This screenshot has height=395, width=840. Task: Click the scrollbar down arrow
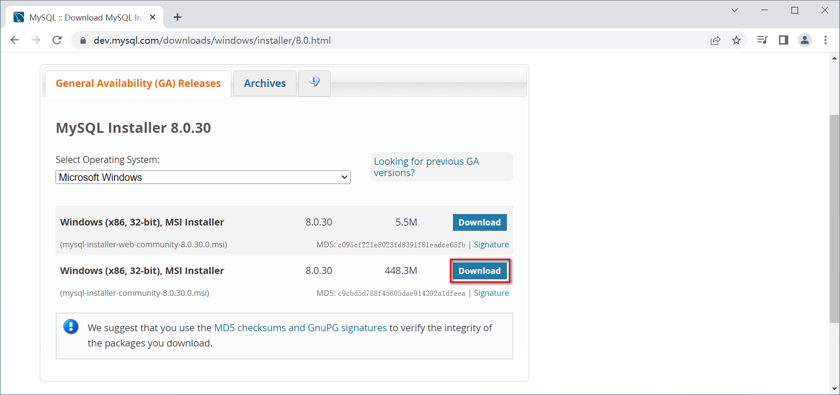[x=834, y=389]
